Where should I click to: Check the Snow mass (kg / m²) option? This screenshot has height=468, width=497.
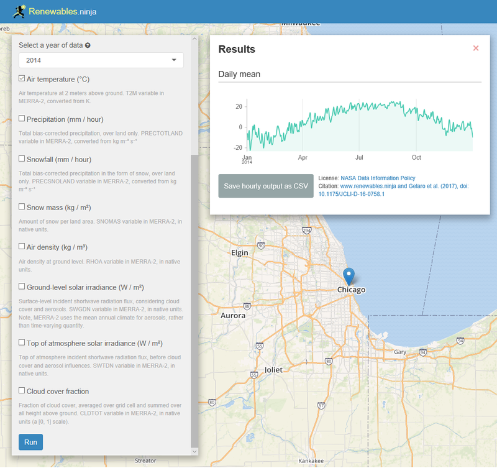(x=22, y=207)
